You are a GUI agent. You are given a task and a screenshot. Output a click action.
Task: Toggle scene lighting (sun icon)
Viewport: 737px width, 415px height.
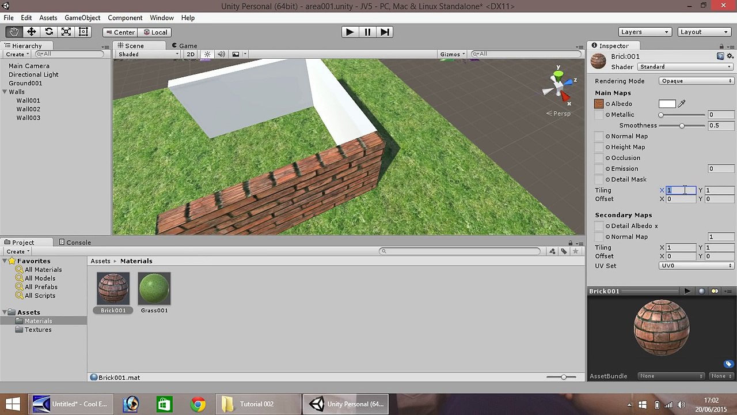click(x=207, y=54)
